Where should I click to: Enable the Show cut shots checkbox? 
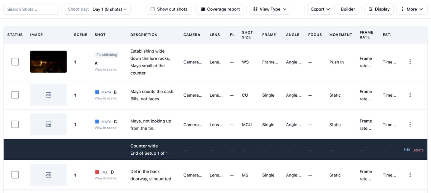point(153,9)
